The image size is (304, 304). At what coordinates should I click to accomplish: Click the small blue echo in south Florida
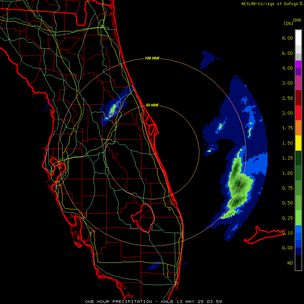pos(154,265)
